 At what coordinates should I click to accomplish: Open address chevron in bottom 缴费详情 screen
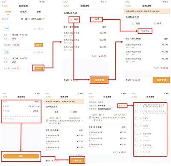[82, 121]
